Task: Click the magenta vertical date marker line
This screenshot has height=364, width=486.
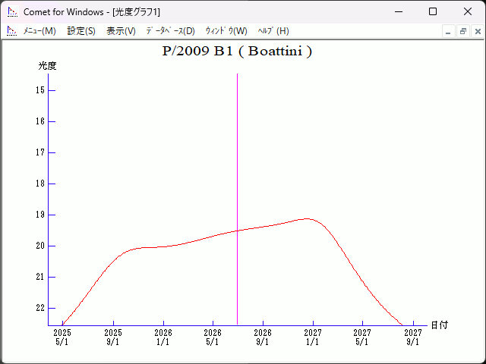Action: click(x=237, y=152)
